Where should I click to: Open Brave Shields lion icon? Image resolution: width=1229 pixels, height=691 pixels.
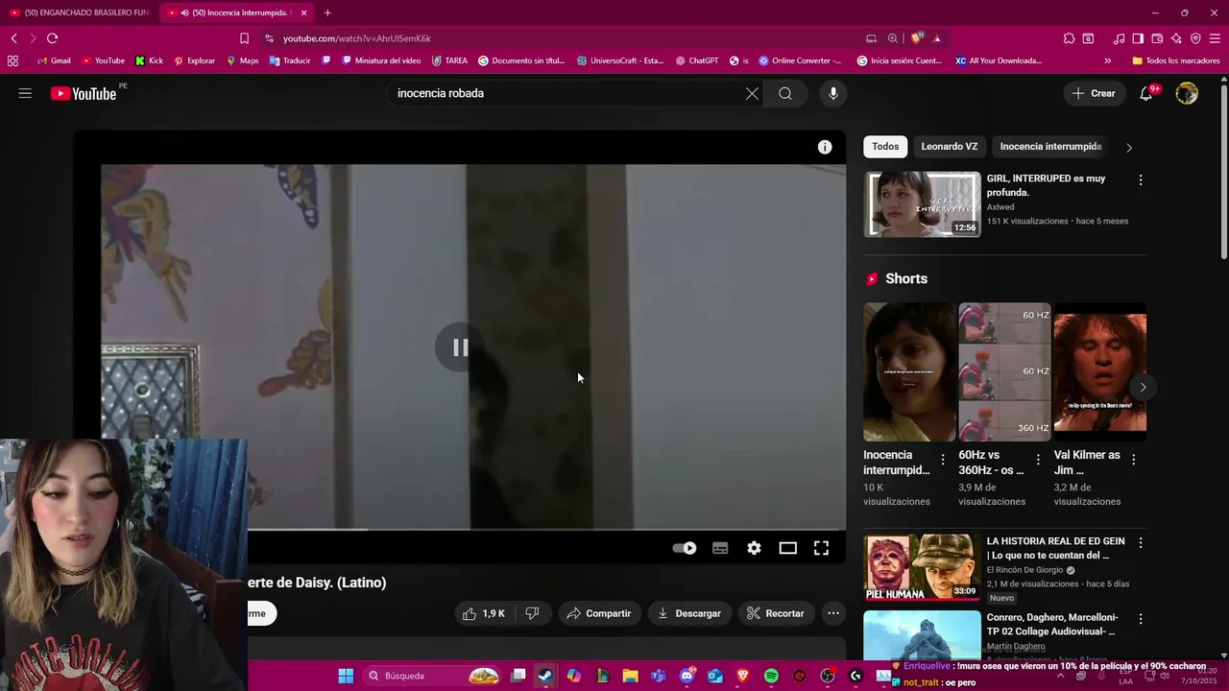917,38
